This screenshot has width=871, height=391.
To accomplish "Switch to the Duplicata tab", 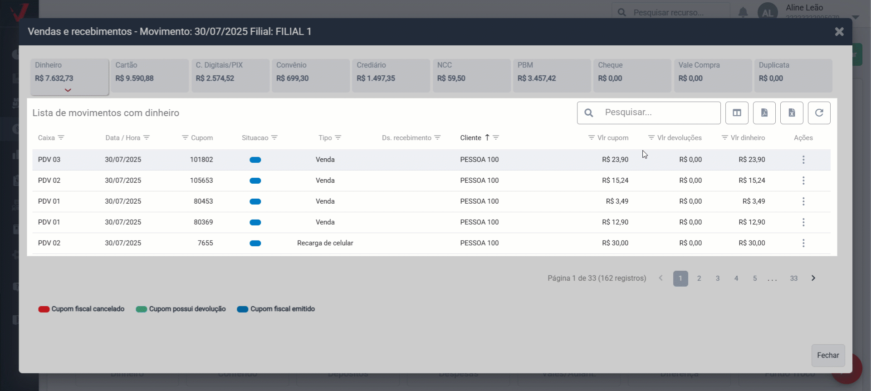I will 793,76.
